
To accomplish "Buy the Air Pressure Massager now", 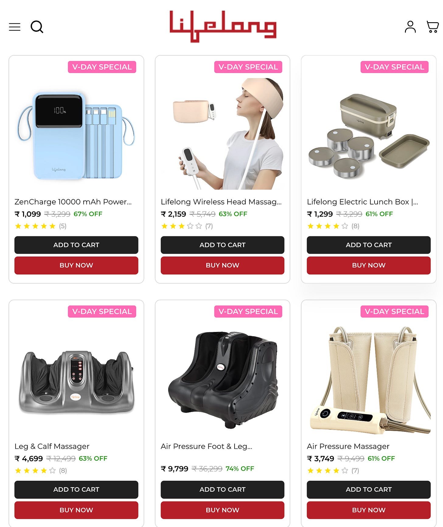I will 369,510.
